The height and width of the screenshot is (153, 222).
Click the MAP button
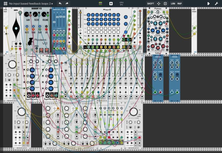[x=180, y=3]
